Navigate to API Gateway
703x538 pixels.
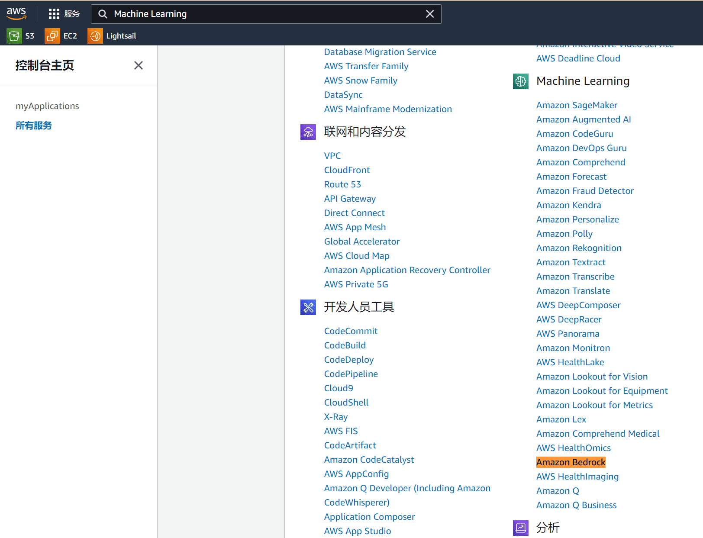point(350,199)
